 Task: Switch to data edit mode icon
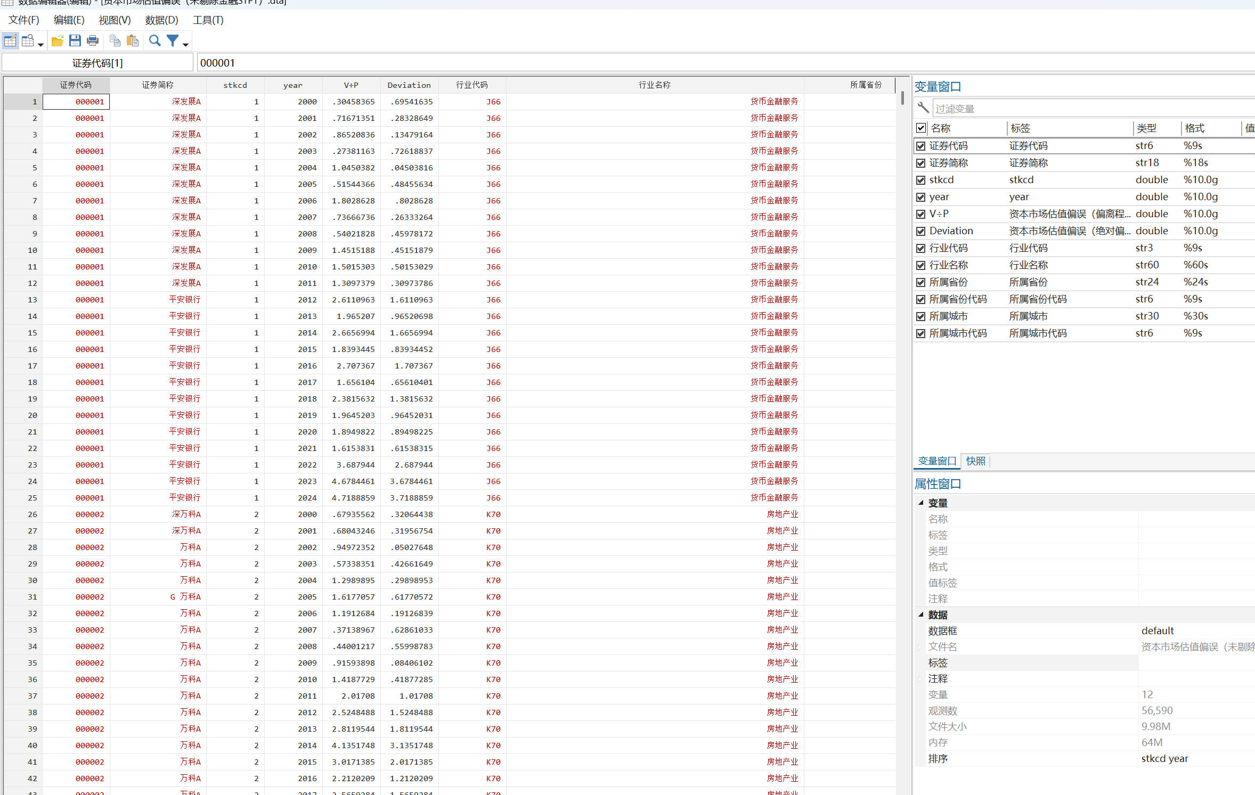(x=10, y=41)
